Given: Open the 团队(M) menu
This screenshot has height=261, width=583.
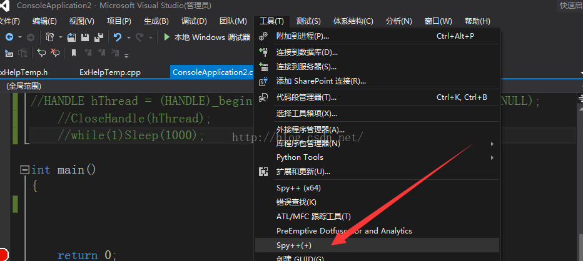Looking at the screenshot, I should (233, 21).
